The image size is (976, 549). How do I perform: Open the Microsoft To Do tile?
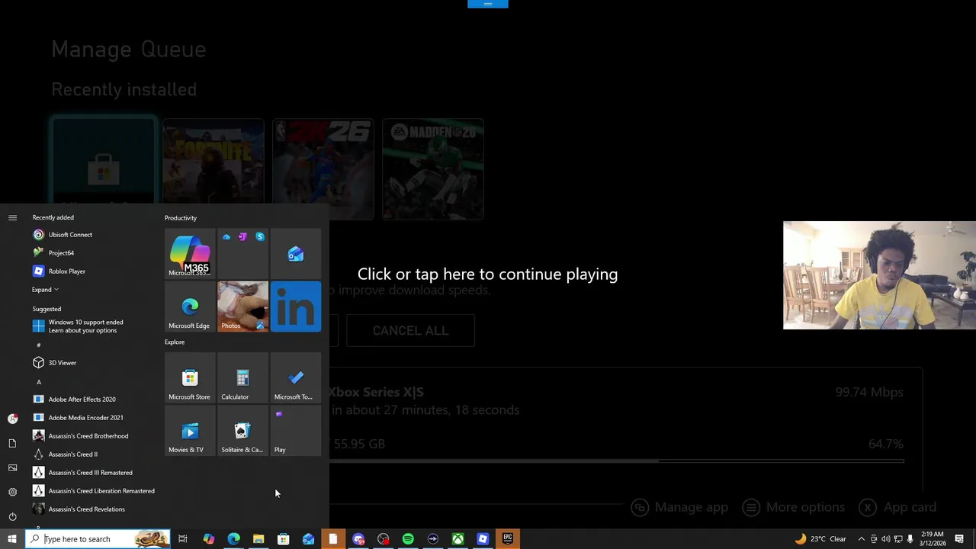(296, 378)
